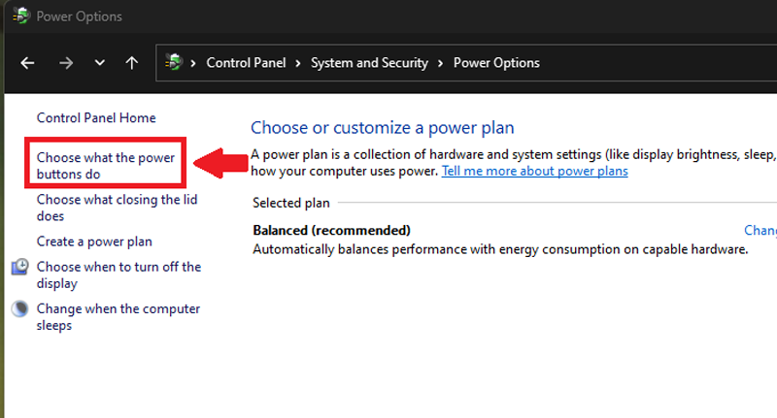Go up one level with the up arrow
Image resolution: width=777 pixels, height=418 pixels.
point(132,63)
